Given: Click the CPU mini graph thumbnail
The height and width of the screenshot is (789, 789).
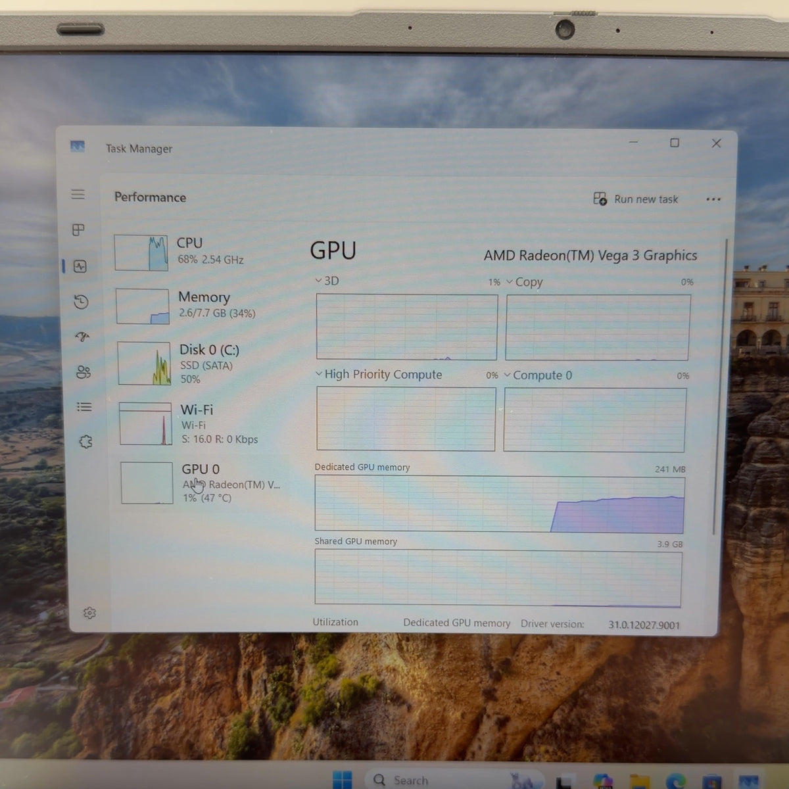Looking at the screenshot, I should 141,252.
